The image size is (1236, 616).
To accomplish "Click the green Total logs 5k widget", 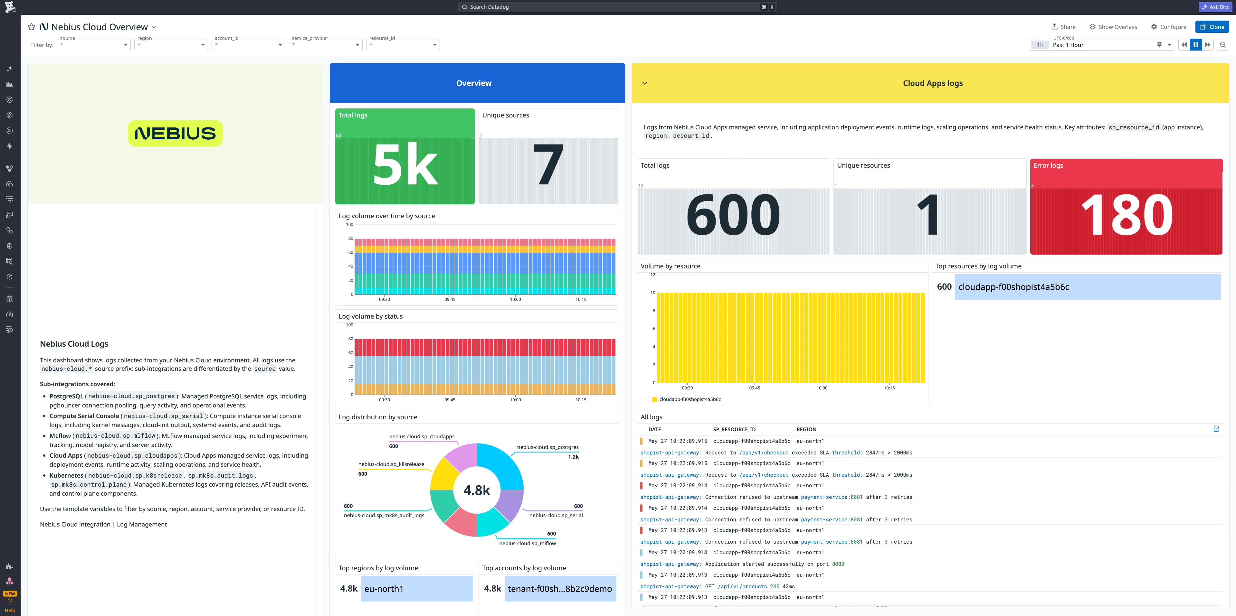I will click(x=405, y=156).
